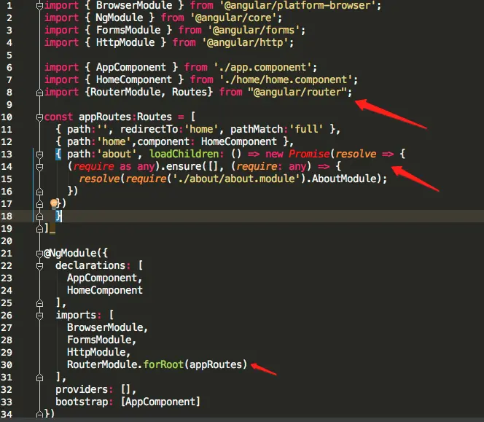Click the 'bootstrap' property on line 33
This screenshot has height=422, width=484.
coord(82,402)
